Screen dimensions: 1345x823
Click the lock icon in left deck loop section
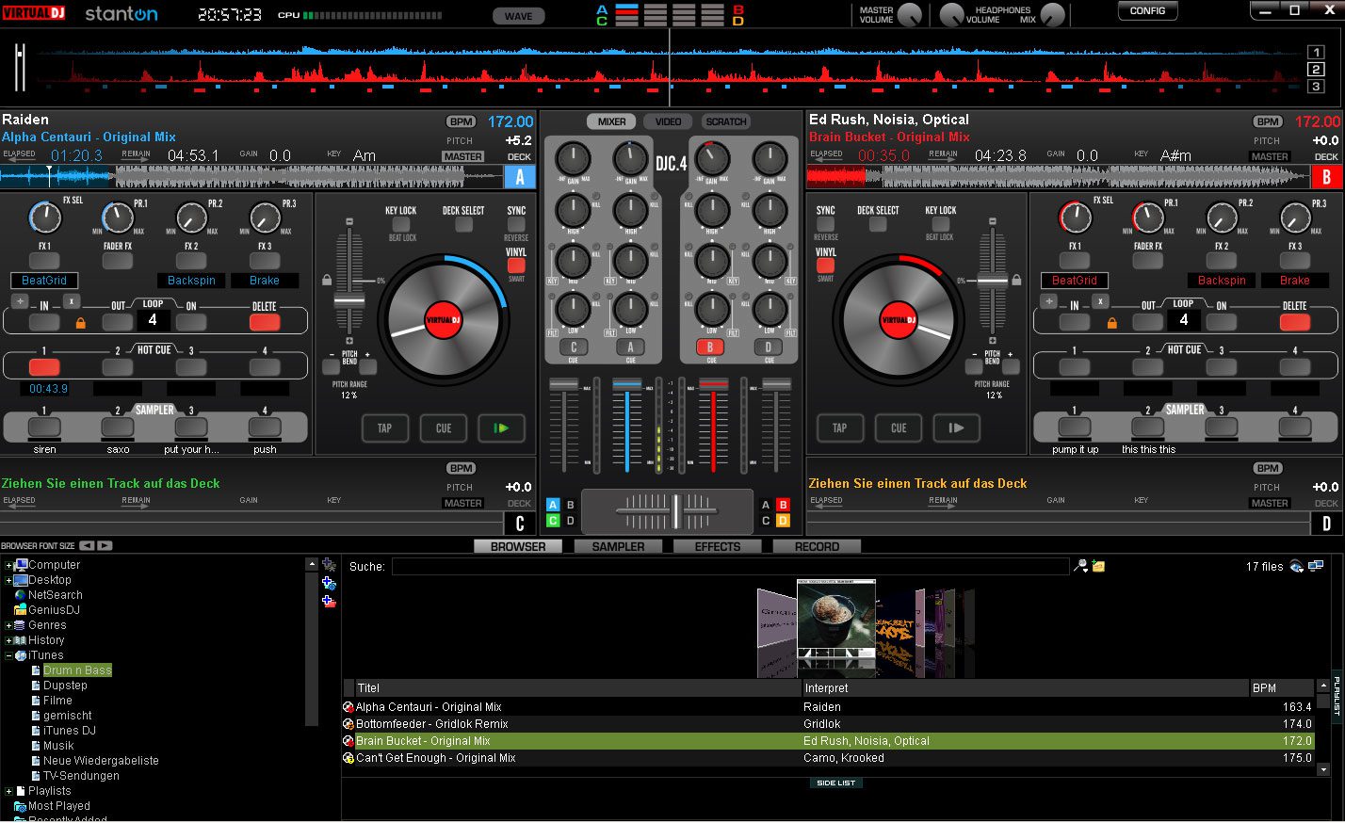80,323
